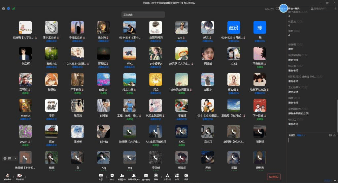
Task: Select the mascot participant avatar
Action: coord(25,106)
